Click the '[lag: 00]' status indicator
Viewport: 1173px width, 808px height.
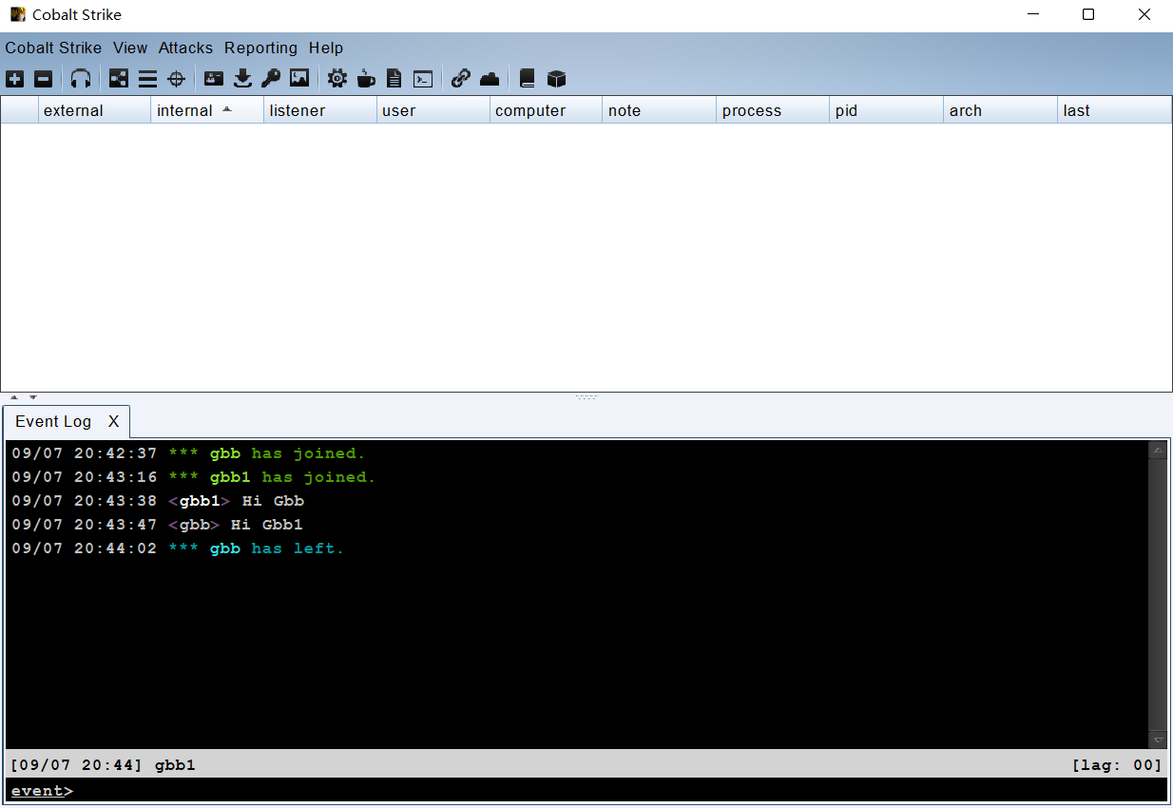pos(1117,764)
